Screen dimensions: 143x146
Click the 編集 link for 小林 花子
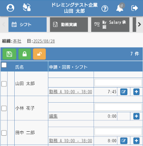53,116
